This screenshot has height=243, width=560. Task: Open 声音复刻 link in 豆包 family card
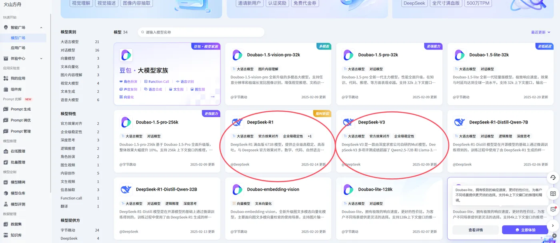point(128,89)
